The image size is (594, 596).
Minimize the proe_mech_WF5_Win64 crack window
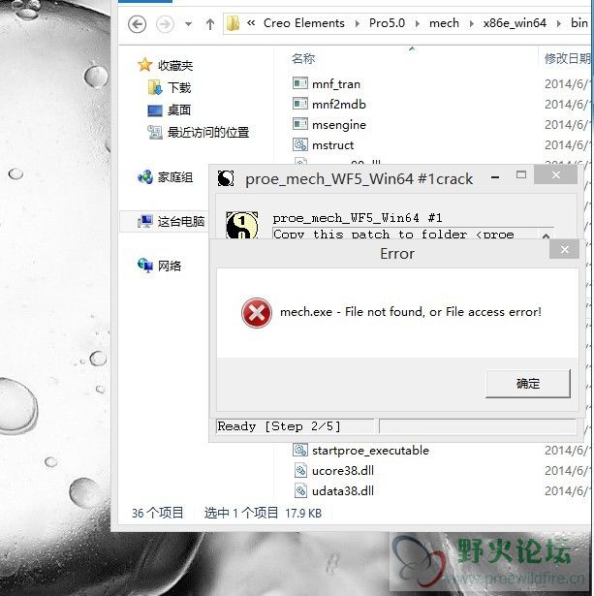(x=495, y=176)
